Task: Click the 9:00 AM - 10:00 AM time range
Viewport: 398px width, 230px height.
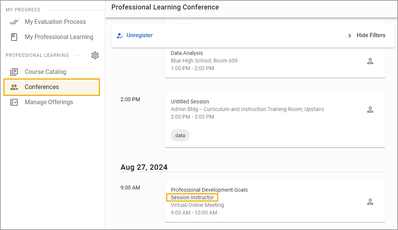Action: point(194,213)
